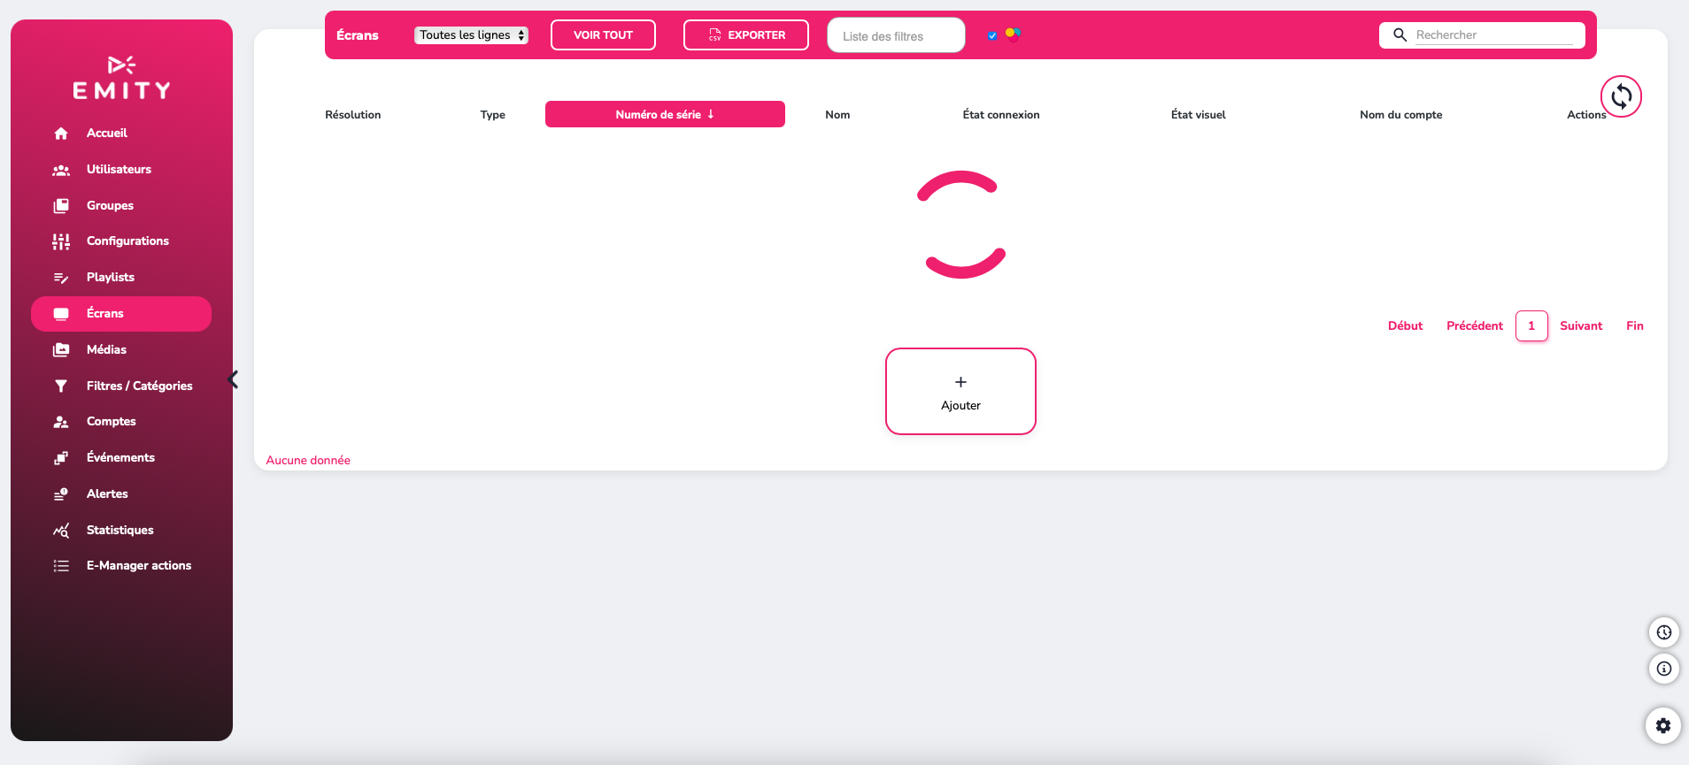Click the EXPORTER CSV button
1689x765 pixels.
point(746,35)
